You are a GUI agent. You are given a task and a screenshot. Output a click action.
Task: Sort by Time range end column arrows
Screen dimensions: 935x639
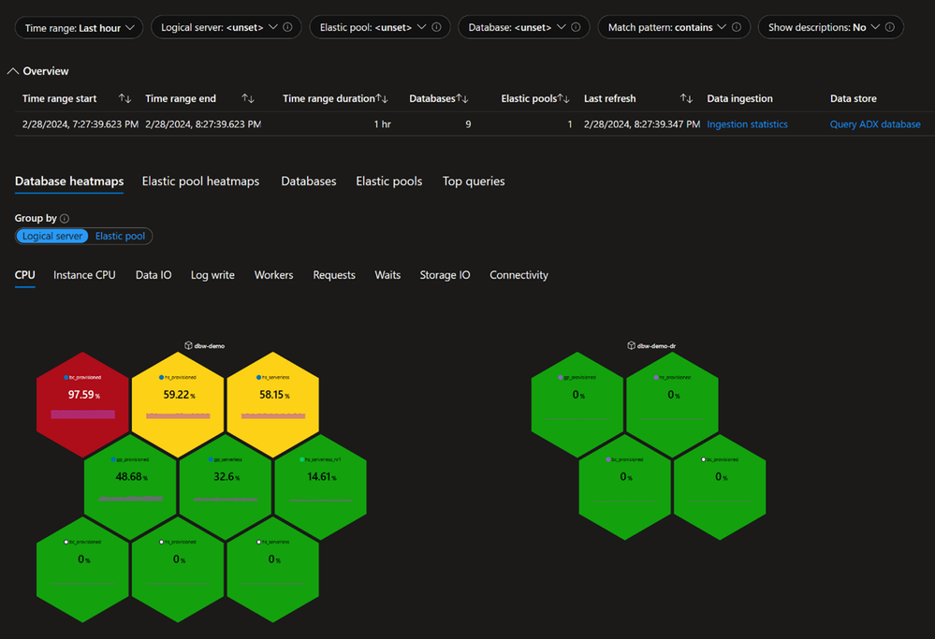pos(248,98)
